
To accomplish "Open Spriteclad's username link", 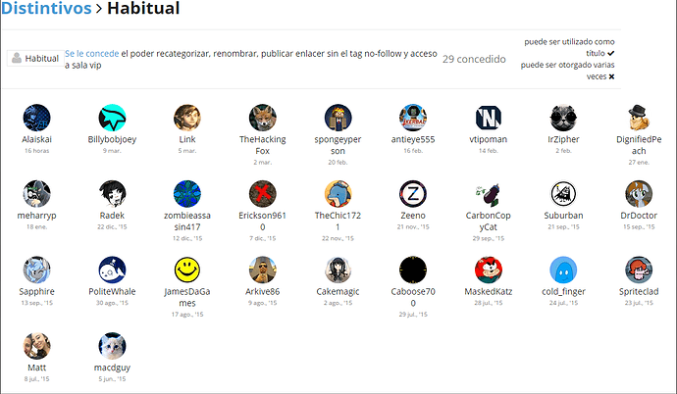I will tap(639, 292).
